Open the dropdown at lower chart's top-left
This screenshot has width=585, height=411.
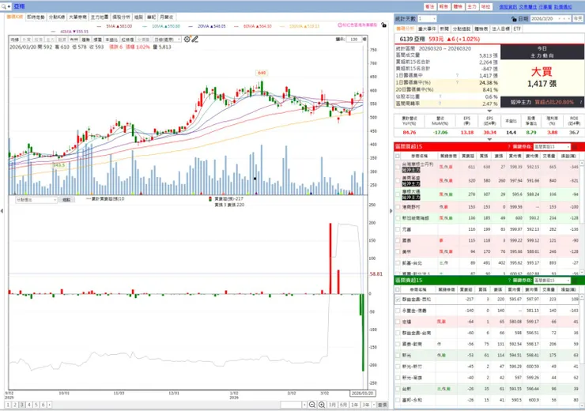(36, 200)
